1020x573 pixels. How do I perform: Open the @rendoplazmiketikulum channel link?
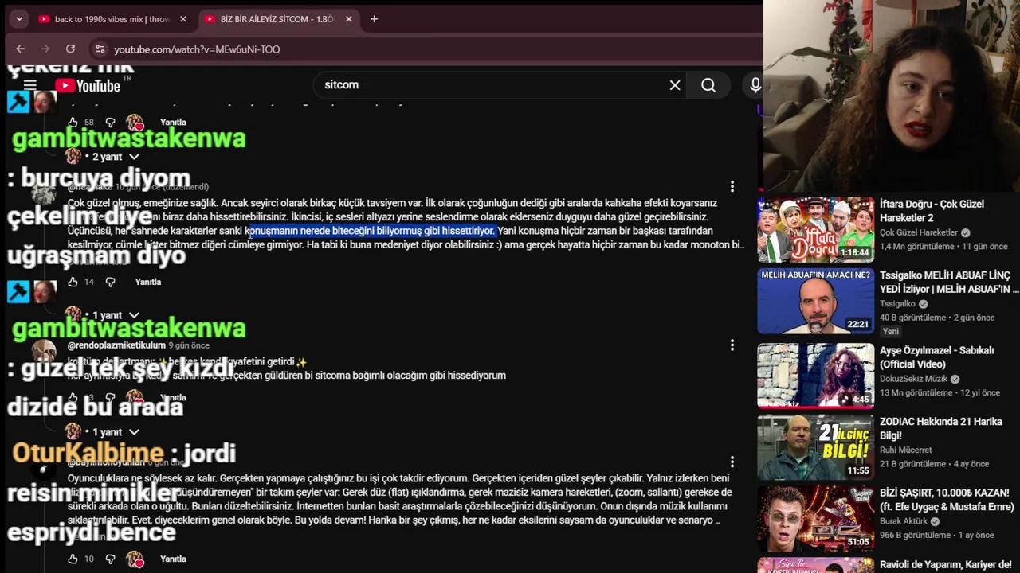[x=116, y=345]
